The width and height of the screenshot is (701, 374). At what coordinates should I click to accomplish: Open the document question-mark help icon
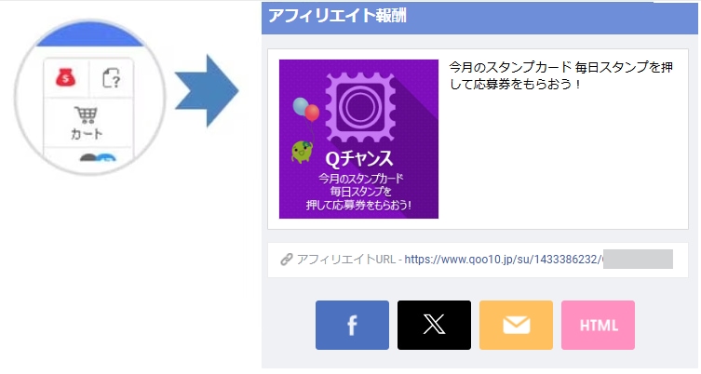click(112, 79)
